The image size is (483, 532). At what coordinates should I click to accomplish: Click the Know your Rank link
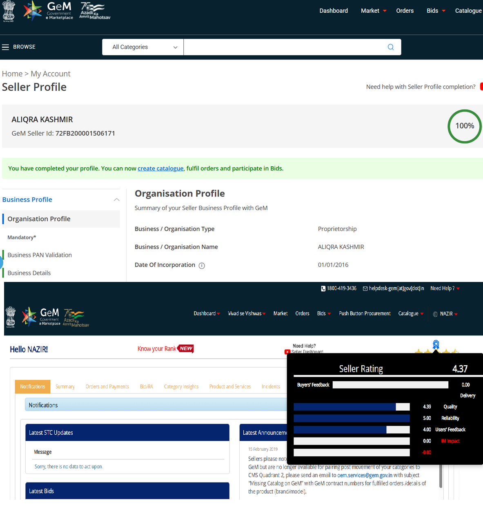point(157,349)
